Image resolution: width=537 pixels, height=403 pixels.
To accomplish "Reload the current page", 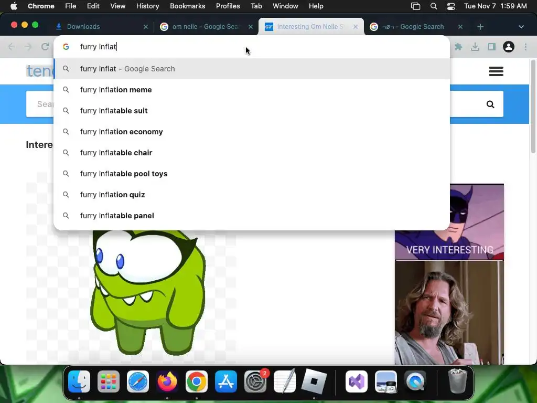I will pyautogui.click(x=45, y=47).
